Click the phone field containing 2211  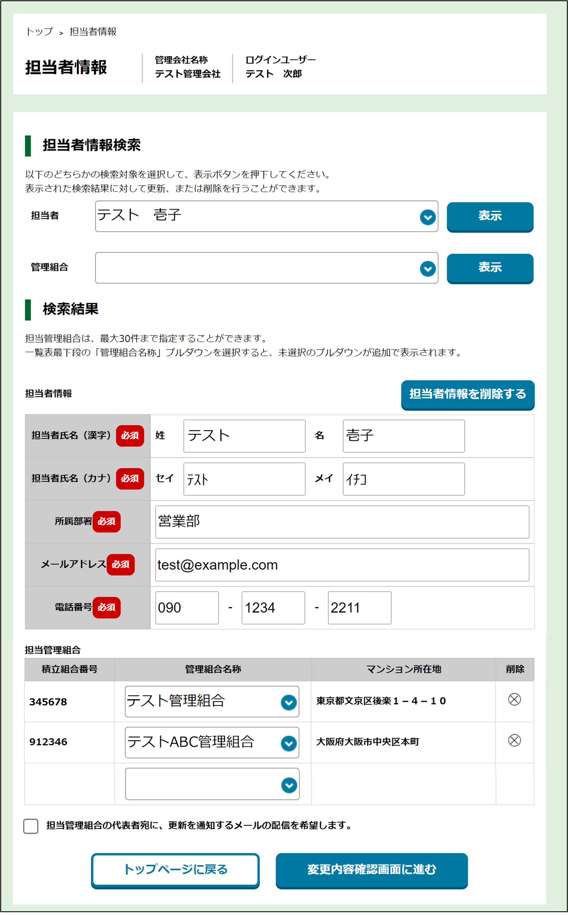click(359, 607)
